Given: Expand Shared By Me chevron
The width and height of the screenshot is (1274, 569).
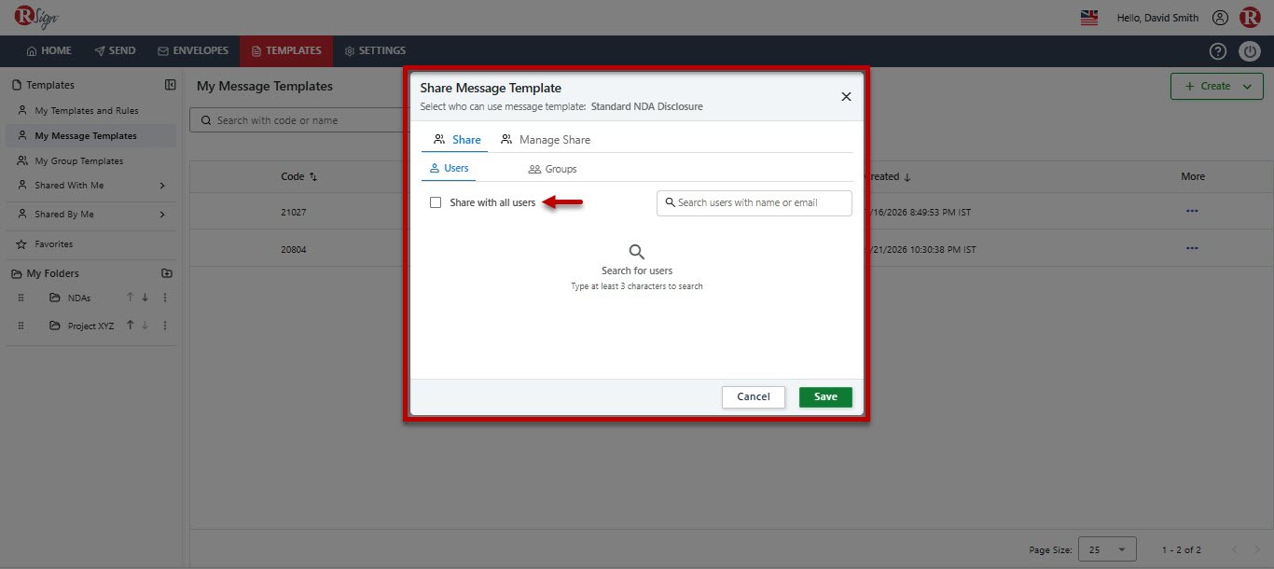Looking at the screenshot, I should (162, 215).
